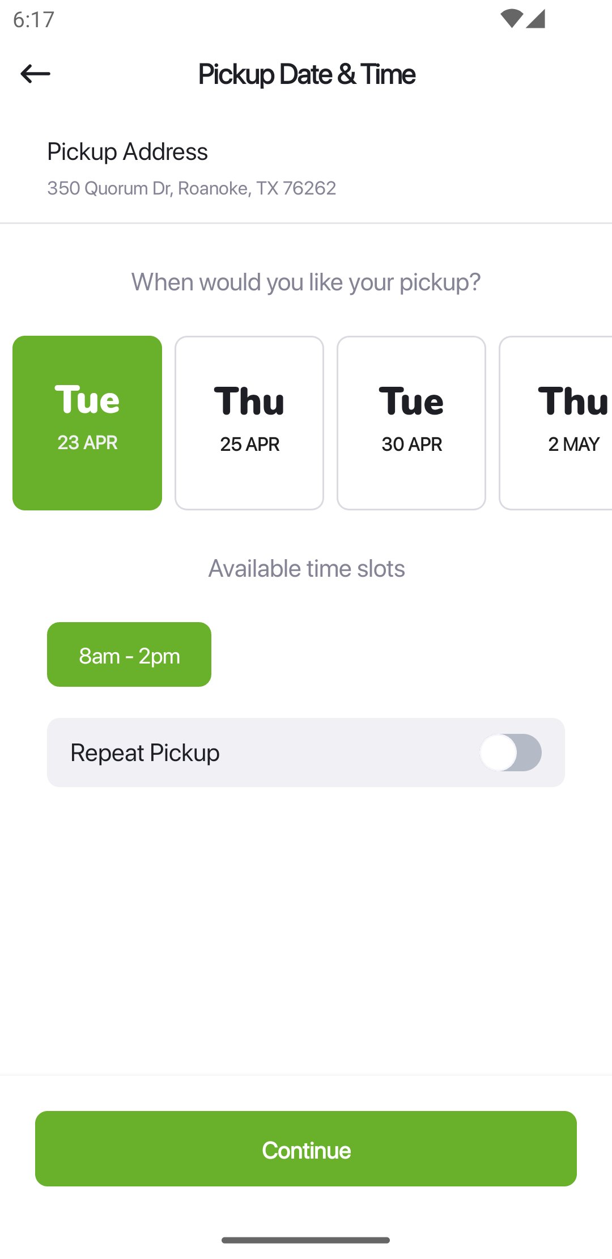
Task: Tap the back arrow icon
Action: (x=35, y=74)
